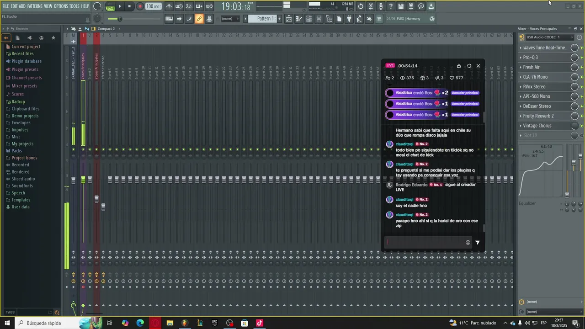Save project with the floppy disk icon
The height and width of the screenshot is (329, 585).
click(x=401, y=6)
